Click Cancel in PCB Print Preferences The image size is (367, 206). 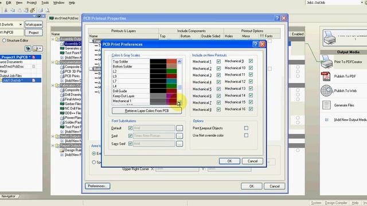point(252,161)
